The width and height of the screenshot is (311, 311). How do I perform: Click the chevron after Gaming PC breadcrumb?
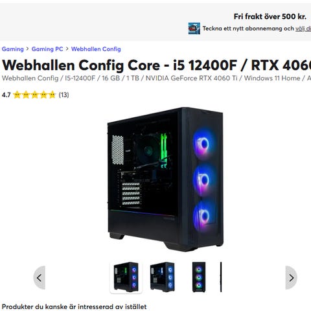[x=67, y=49]
